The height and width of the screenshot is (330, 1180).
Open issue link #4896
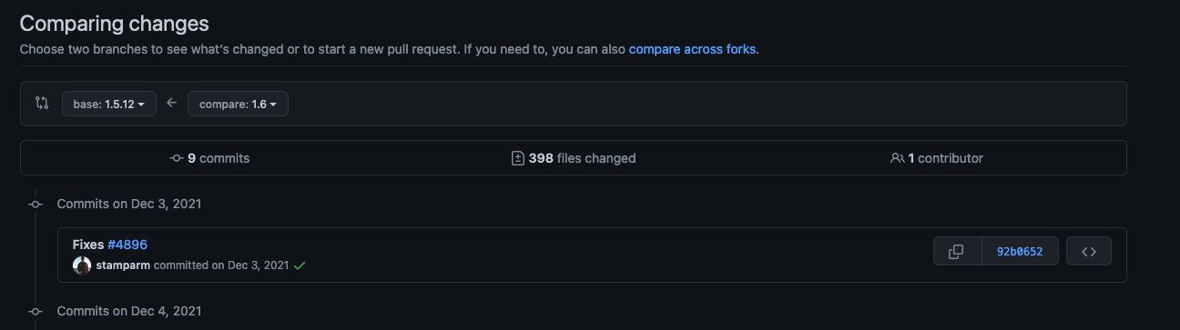(127, 245)
